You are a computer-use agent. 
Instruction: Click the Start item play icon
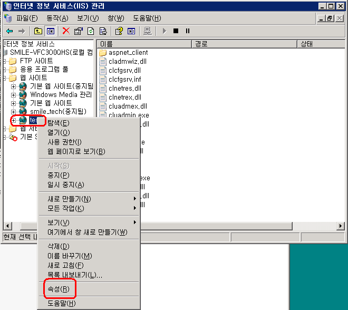tap(164, 31)
